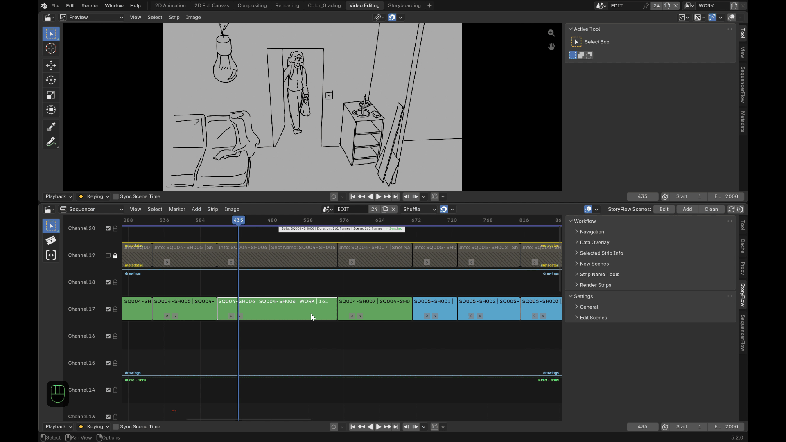
Task: Open the Keying dropdown in preview footer
Action: pyautogui.click(x=94, y=196)
